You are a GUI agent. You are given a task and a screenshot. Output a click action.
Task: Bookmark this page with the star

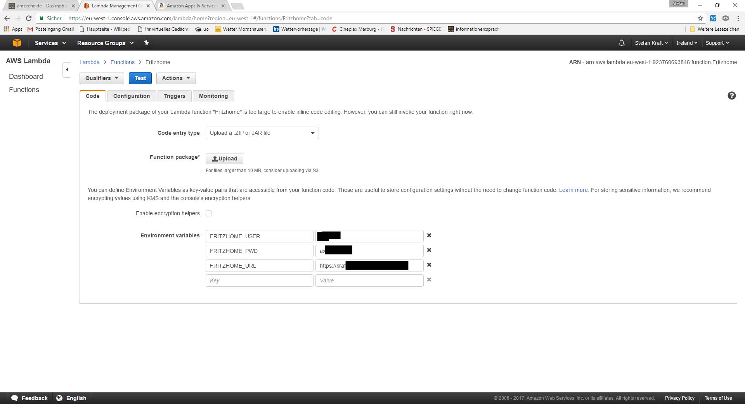click(x=700, y=18)
